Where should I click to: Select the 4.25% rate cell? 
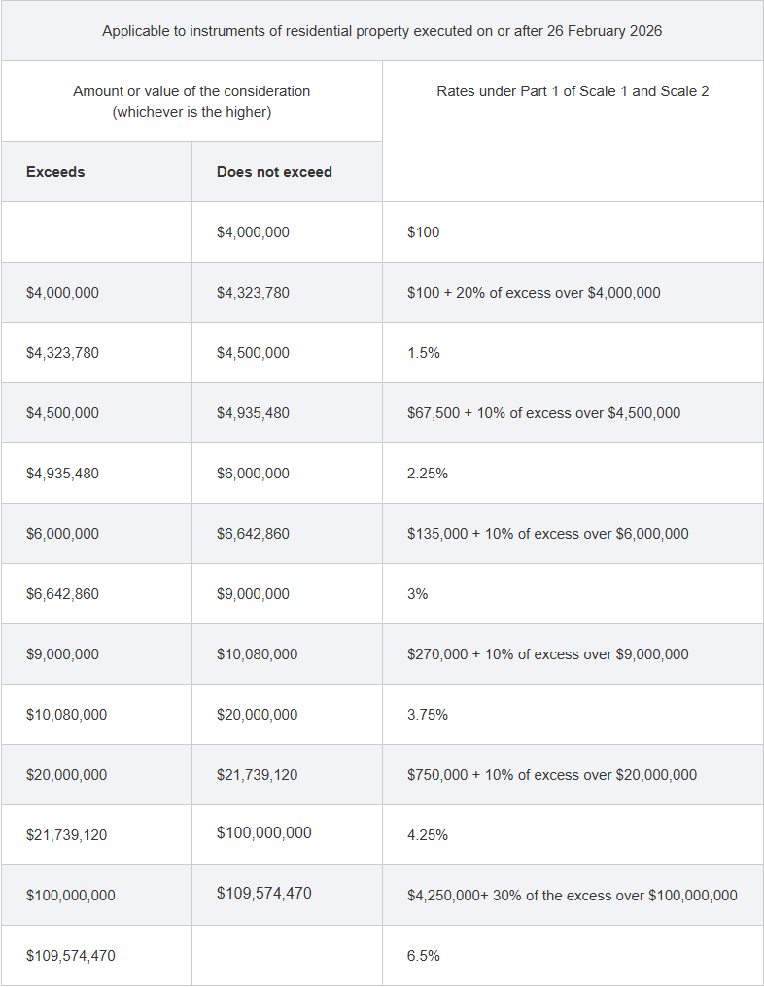(573, 835)
